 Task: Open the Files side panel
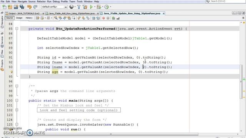pos(2,54)
